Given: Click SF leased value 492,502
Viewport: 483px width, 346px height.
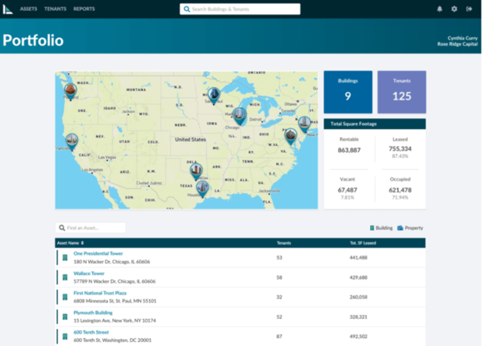Looking at the screenshot, I should 359,337.
